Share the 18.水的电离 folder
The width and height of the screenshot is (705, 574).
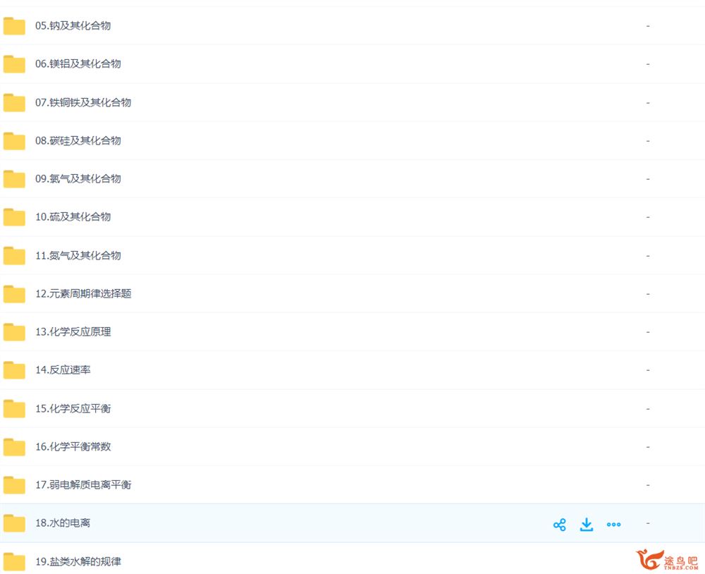[559, 525]
